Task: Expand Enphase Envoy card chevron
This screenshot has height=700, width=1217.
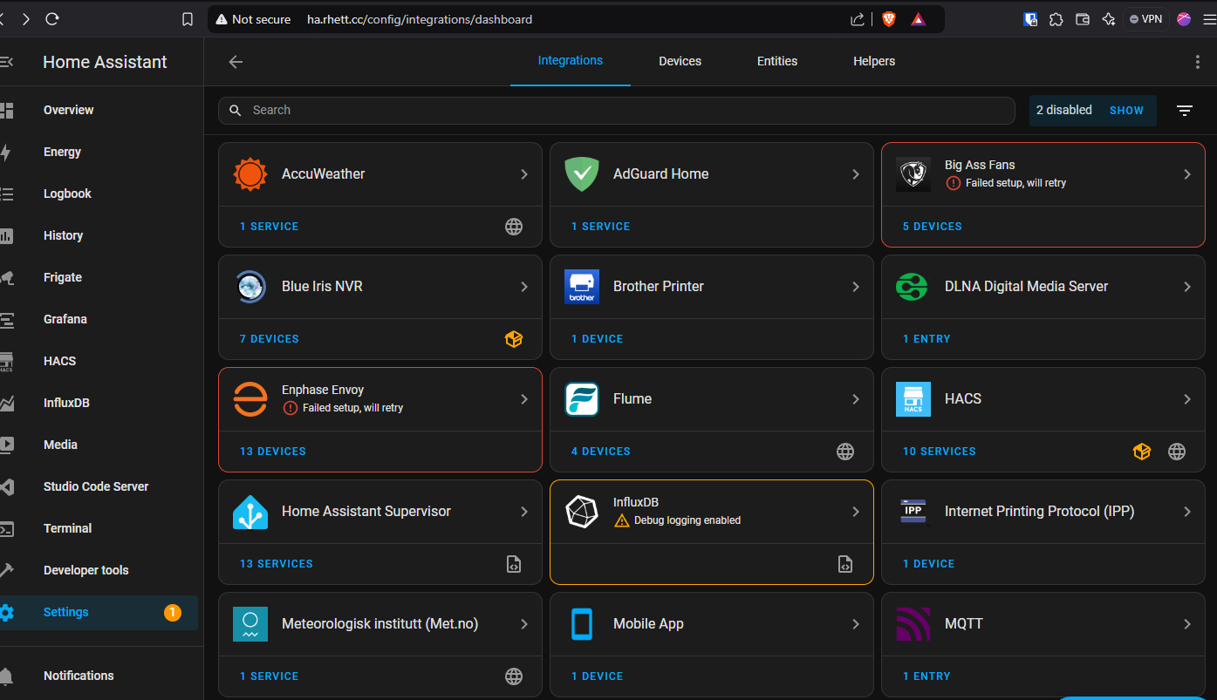Action: [x=524, y=399]
